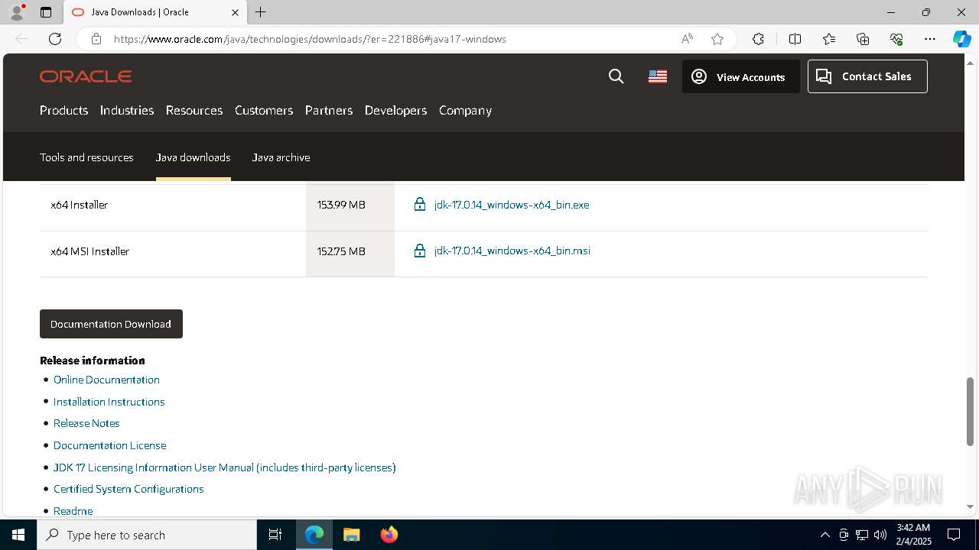Open the Extensions puzzle icon
The width and height of the screenshot is (979, 550).
coord(758,39)
